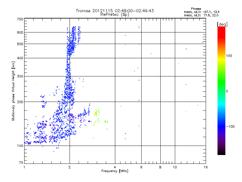Screen dimensions: 242x182
Task: Click the plot title beginning with Tromsø
Action: click(115, 11)
